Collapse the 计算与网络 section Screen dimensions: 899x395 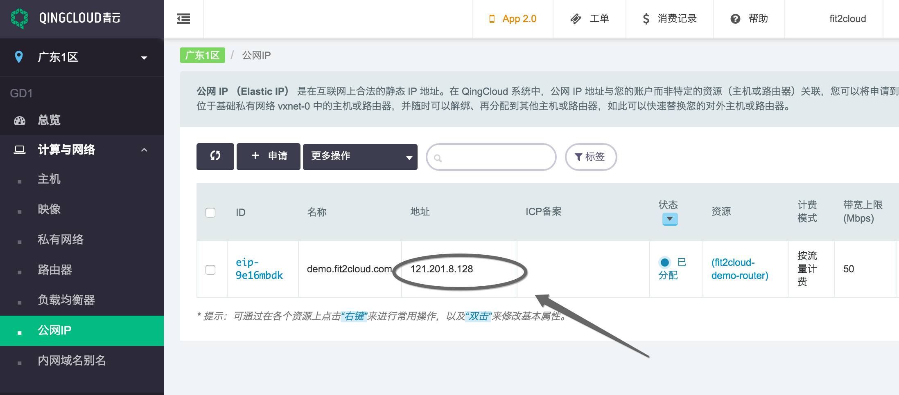click(144, 150)
